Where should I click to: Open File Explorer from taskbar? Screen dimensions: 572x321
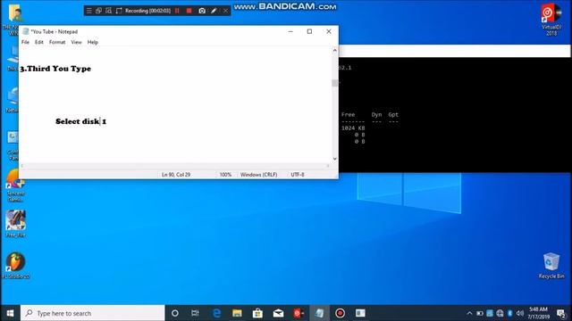click(x=237, y=313)
